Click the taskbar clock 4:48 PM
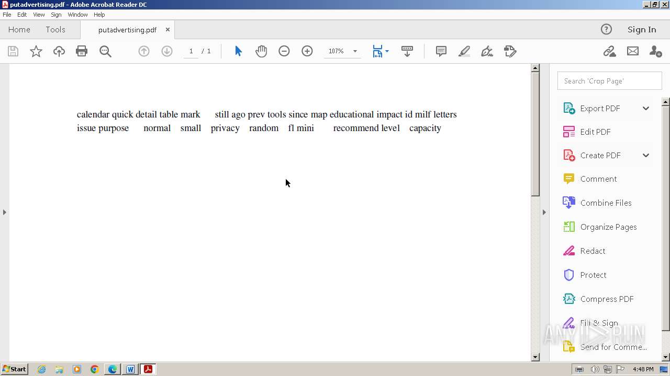 click(x=643, y=369)
